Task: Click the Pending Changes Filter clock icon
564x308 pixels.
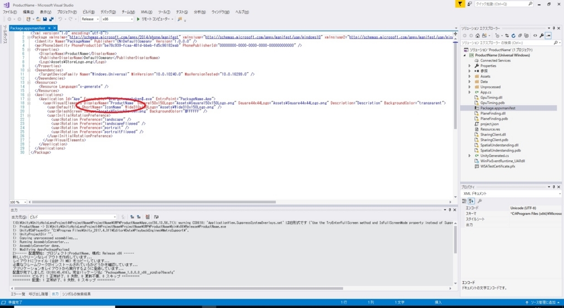Action: (497, 36)
